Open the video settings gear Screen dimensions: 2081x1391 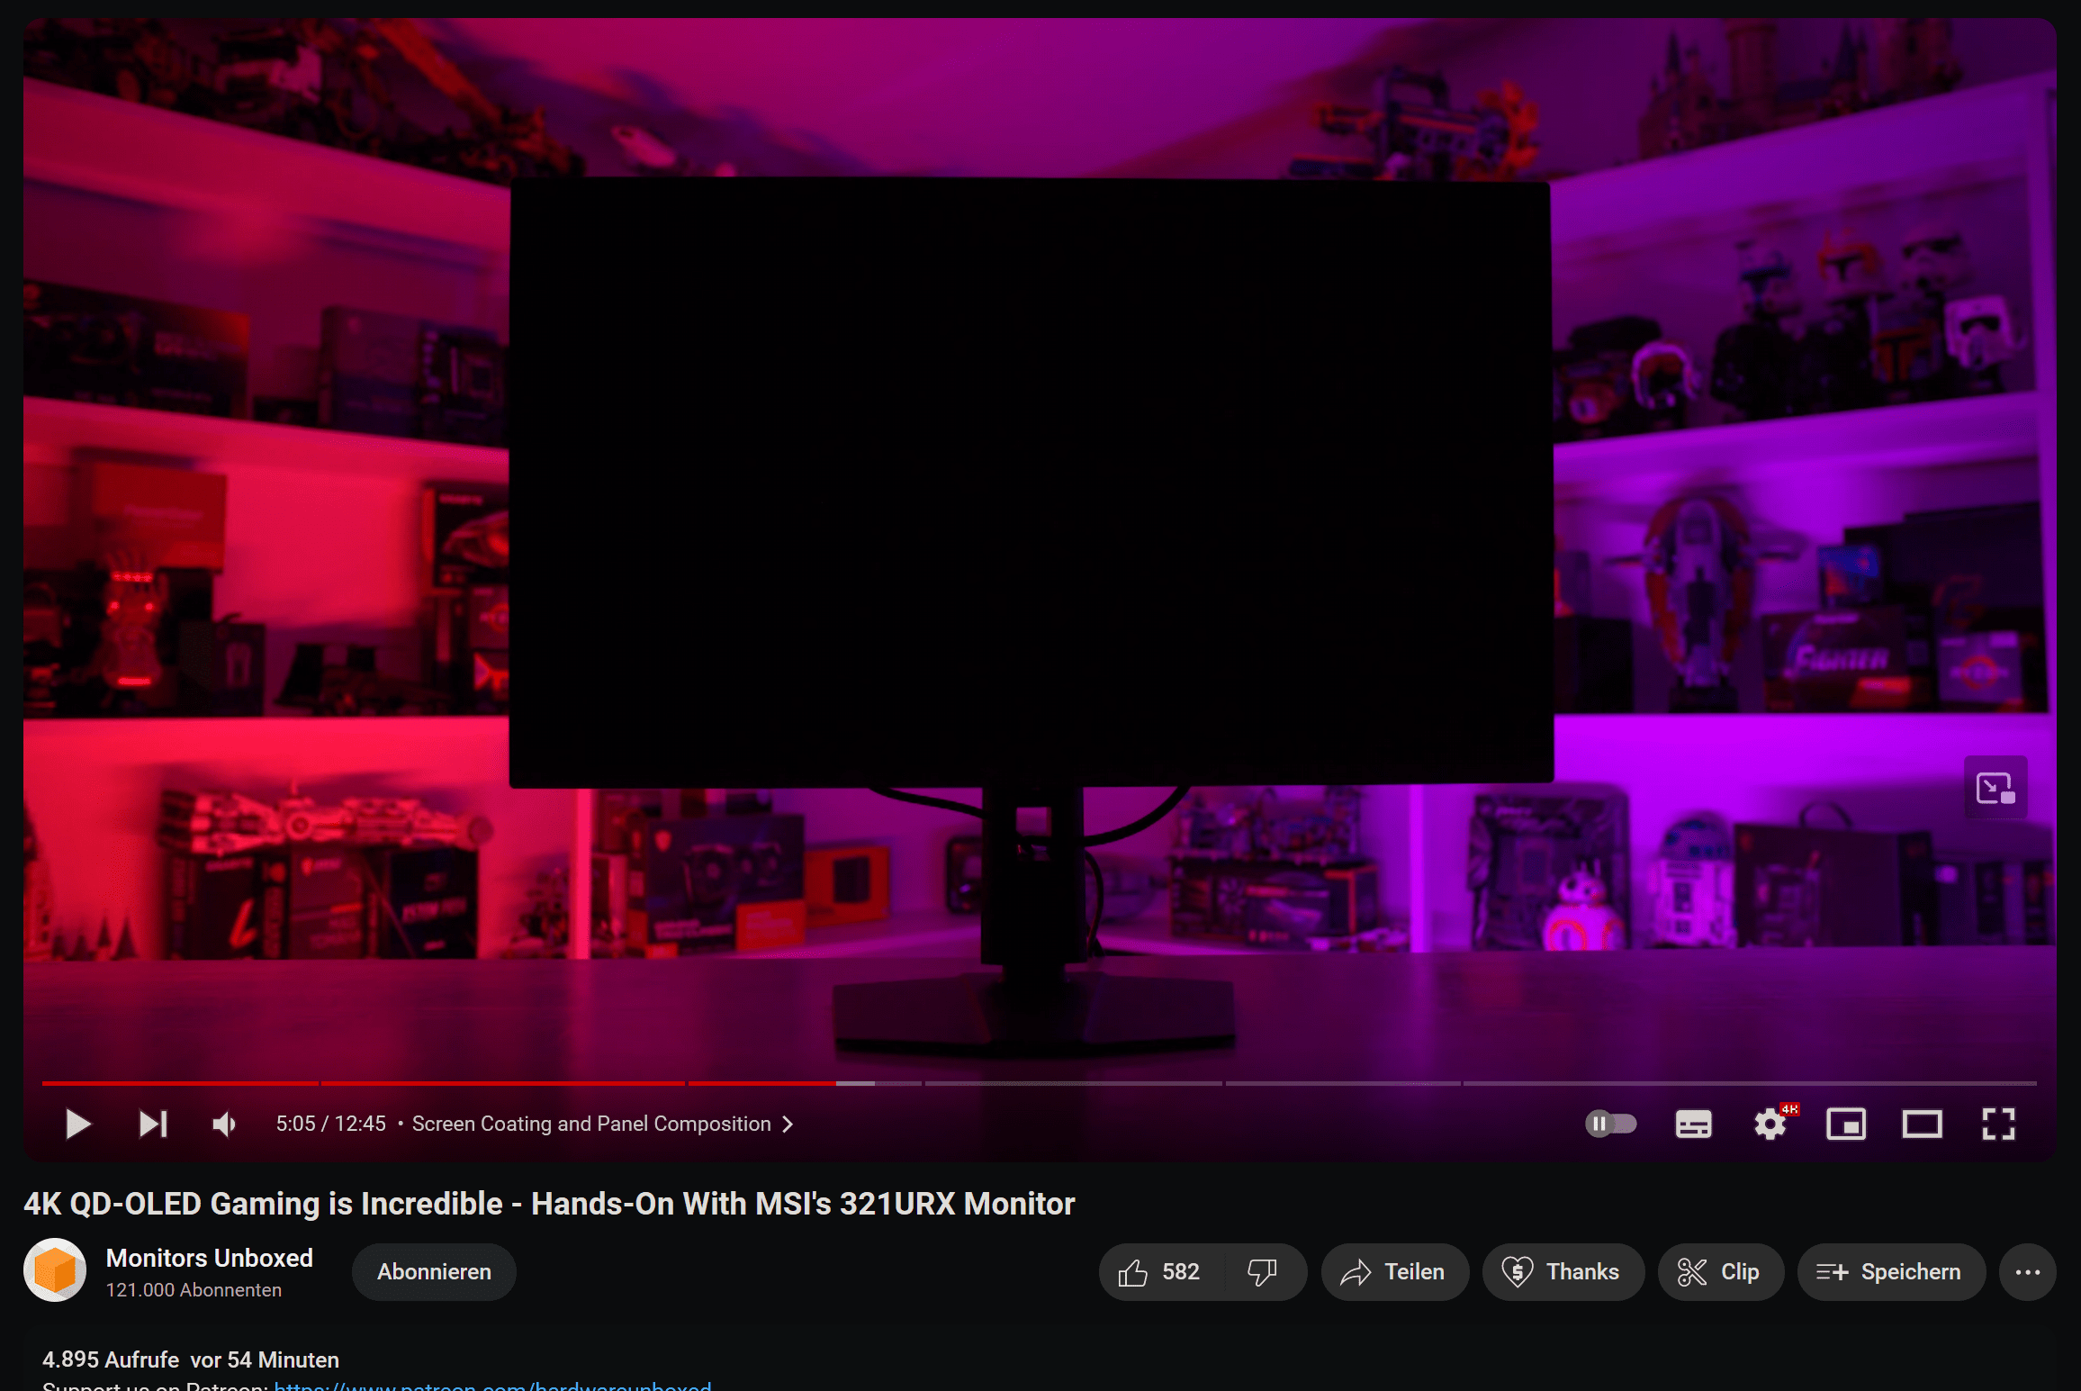(x=1770, y=1124)
